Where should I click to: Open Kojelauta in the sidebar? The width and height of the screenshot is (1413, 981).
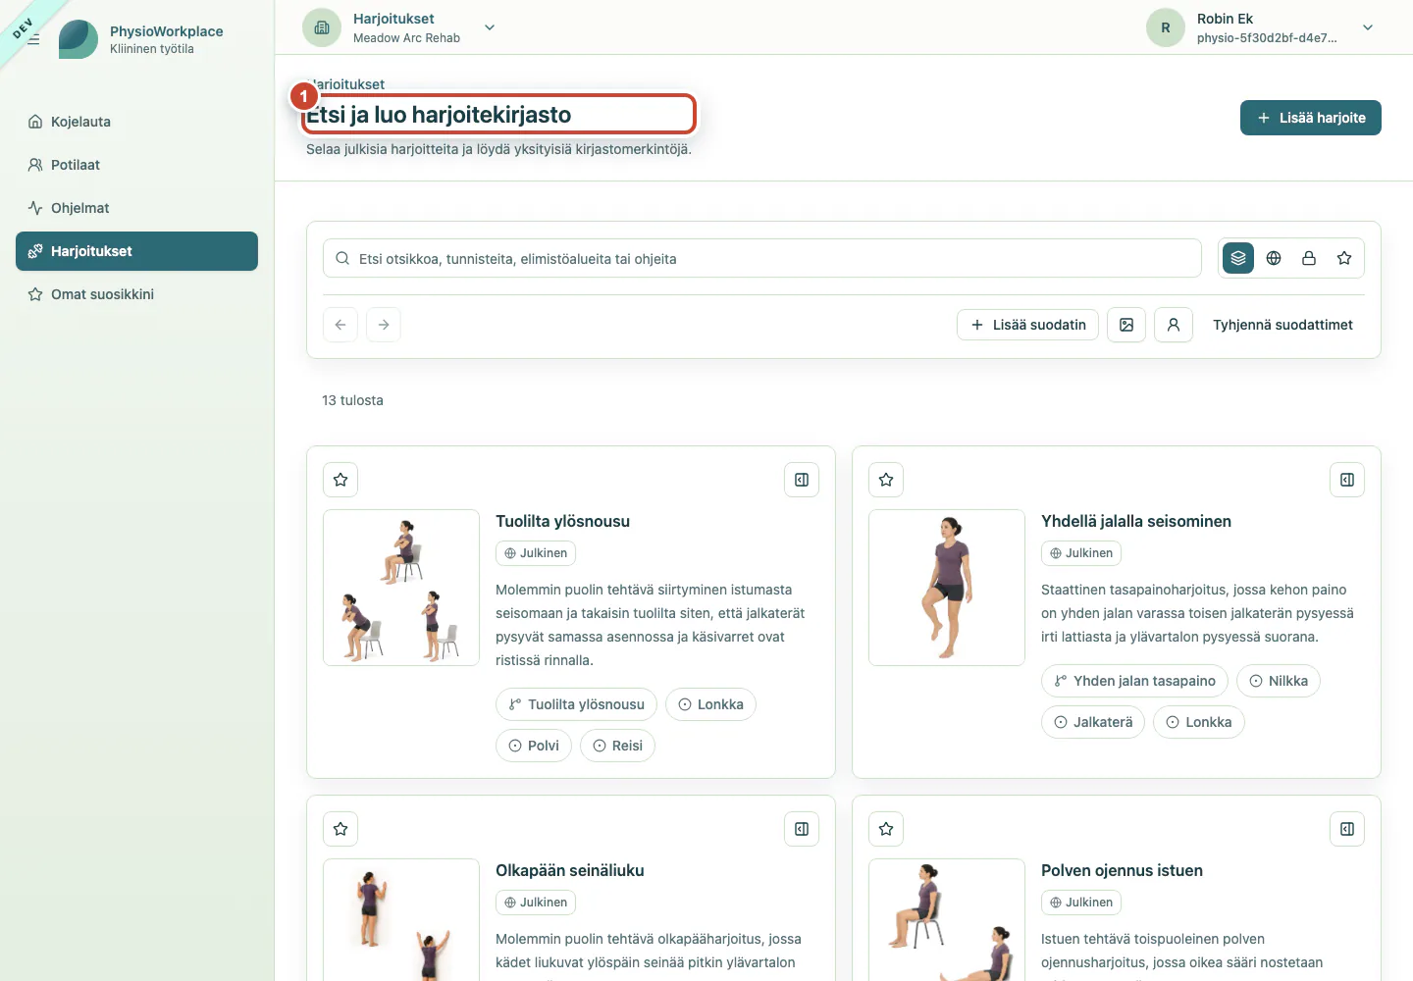(x=136, y=122)
